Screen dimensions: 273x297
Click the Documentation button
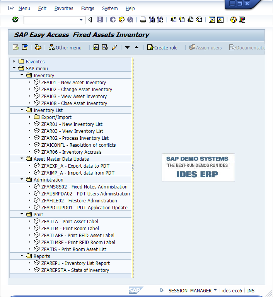(247, 48)
